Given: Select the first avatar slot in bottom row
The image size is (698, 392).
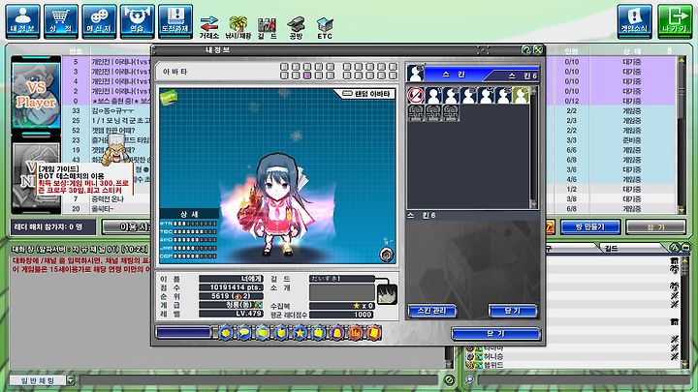Looking at the screenshot, I should (x=284, y=75).
